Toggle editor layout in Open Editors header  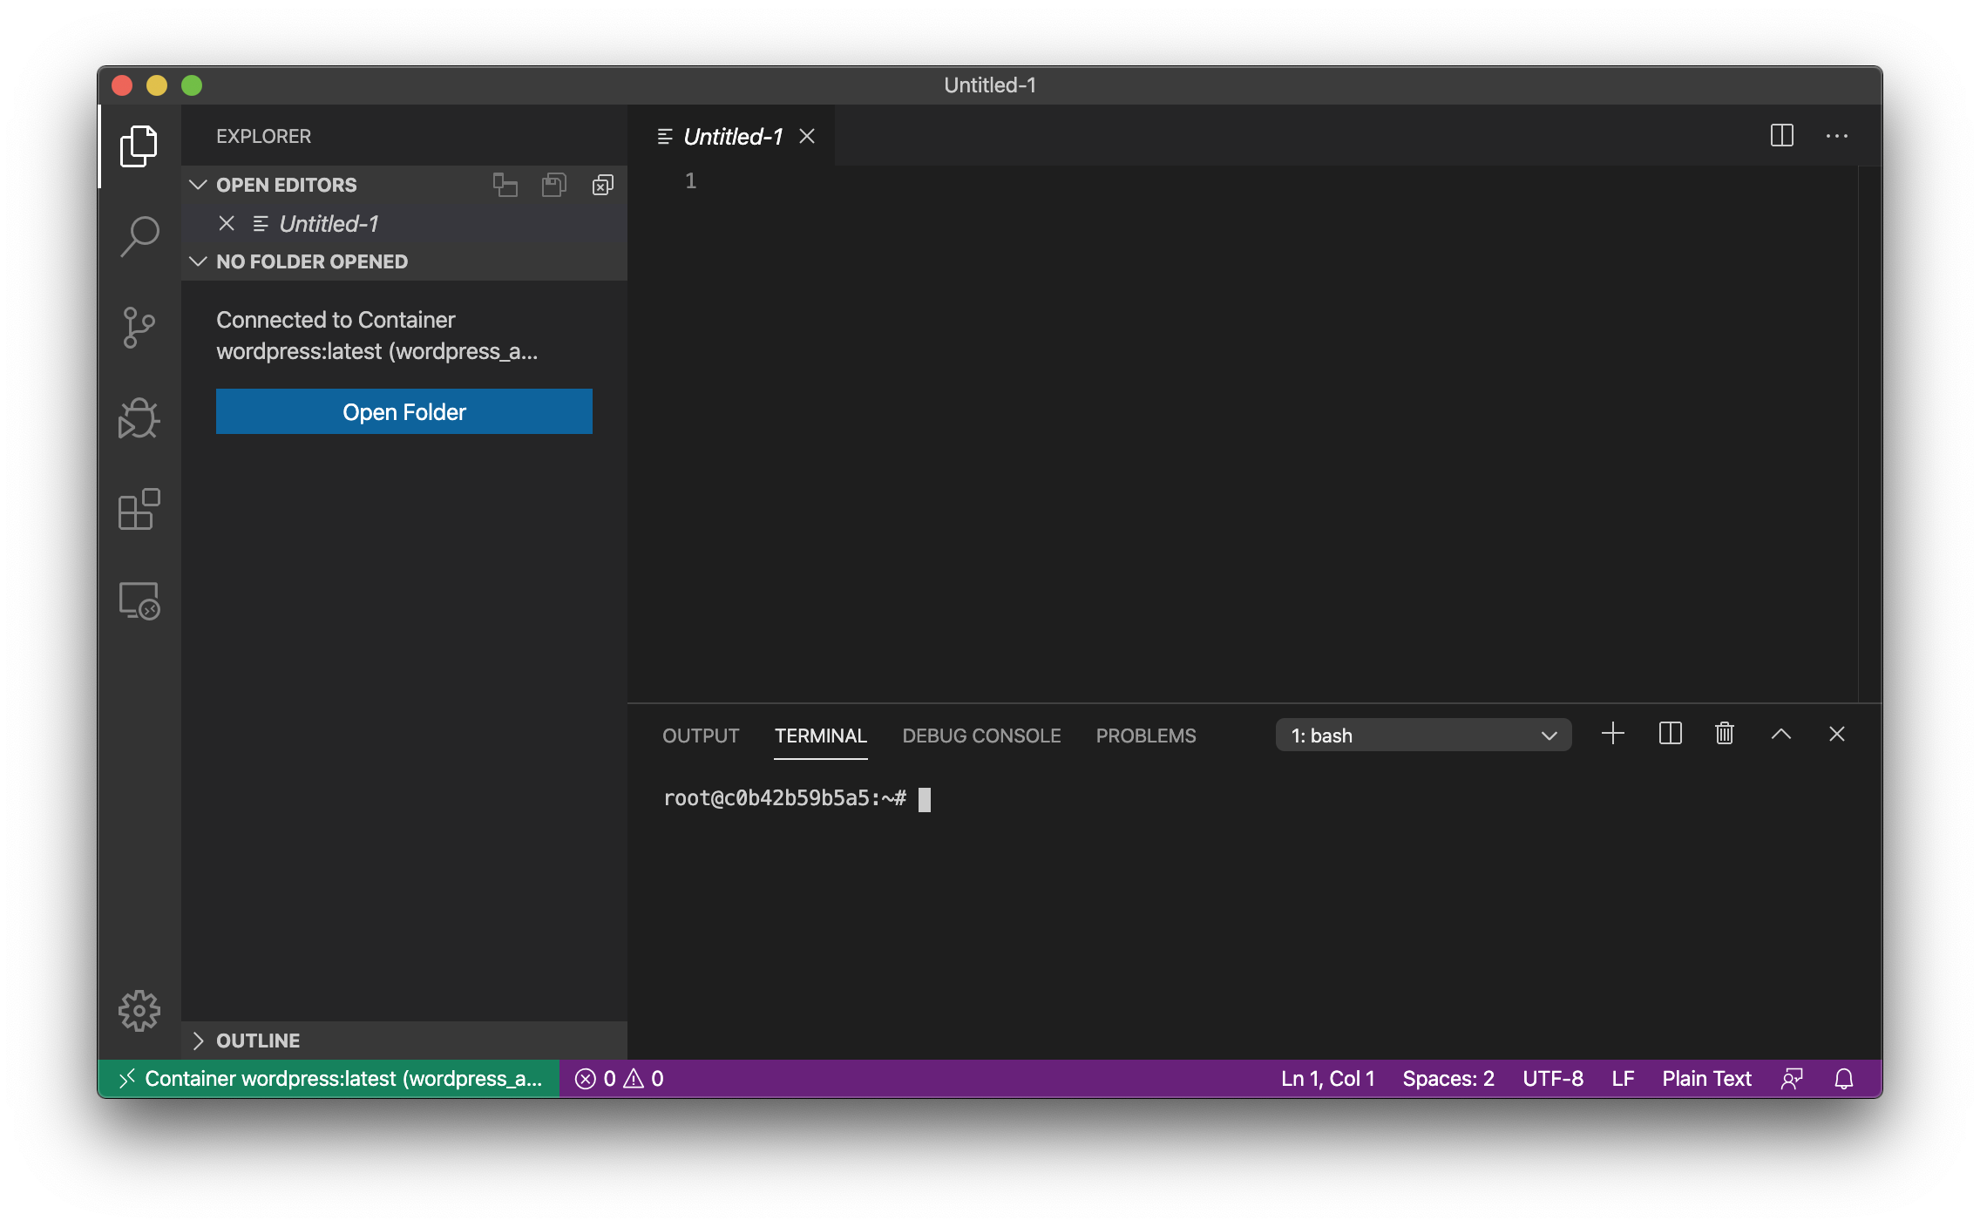pos(505,185)
